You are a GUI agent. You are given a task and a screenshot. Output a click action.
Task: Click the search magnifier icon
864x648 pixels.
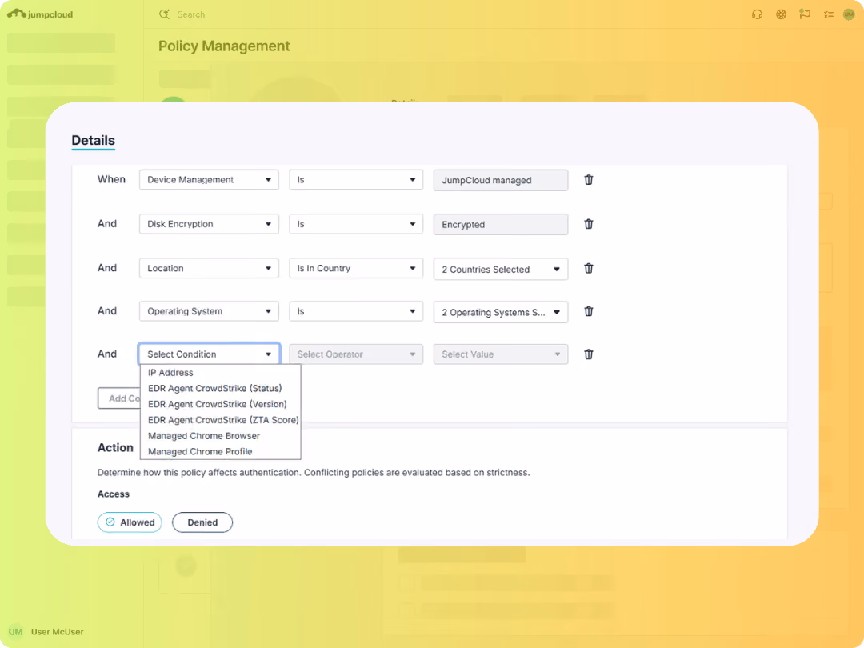click(x=164, y=14)
